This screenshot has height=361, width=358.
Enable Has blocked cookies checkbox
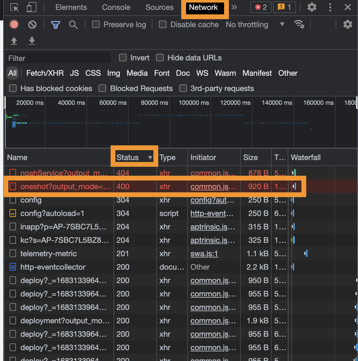(13, 88)
